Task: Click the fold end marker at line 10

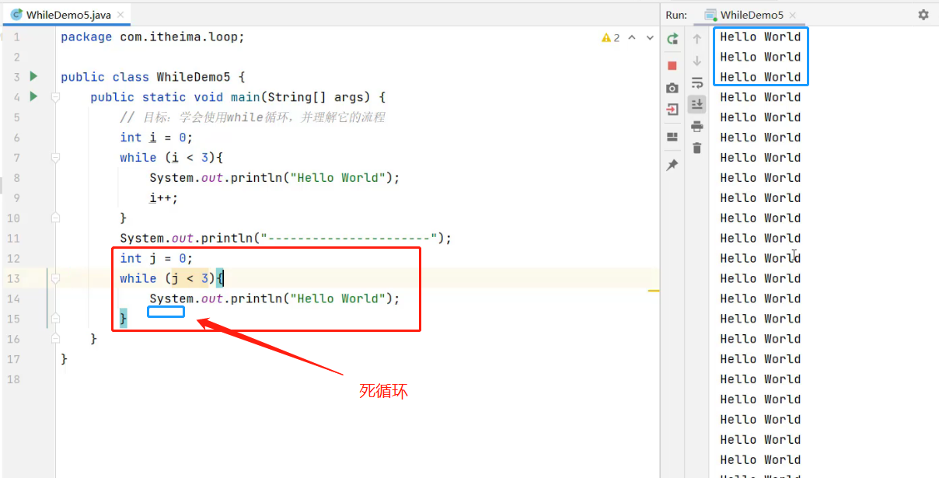Action: point(55,218)
